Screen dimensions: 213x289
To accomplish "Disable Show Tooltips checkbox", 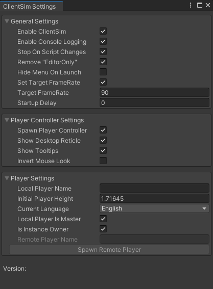I will pyautogui.click(x=103, y=150).
